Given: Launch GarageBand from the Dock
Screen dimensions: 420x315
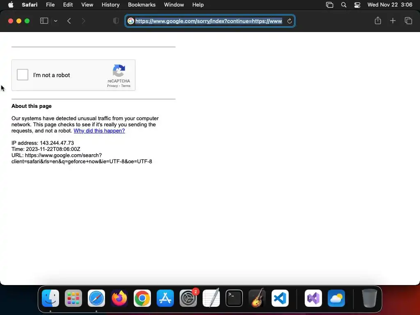Looking at the screenshot, I should coord(257,298).
